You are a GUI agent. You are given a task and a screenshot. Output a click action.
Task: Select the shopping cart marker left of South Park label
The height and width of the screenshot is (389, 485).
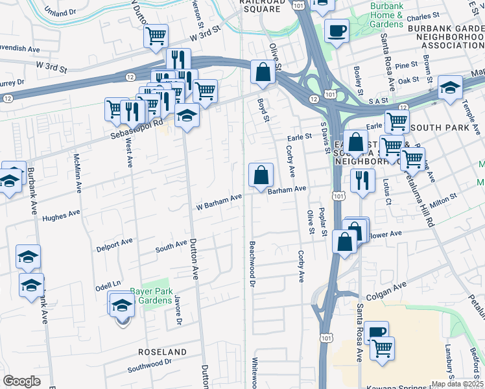pyautogui.click(x=397, y=121)
